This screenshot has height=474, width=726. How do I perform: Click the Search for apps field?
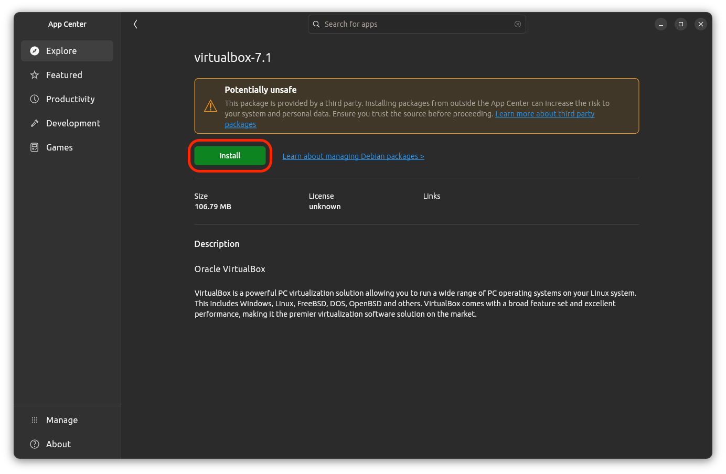[417, 24]
